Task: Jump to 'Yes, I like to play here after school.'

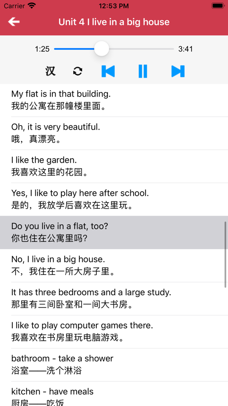Action: [114, 200]
